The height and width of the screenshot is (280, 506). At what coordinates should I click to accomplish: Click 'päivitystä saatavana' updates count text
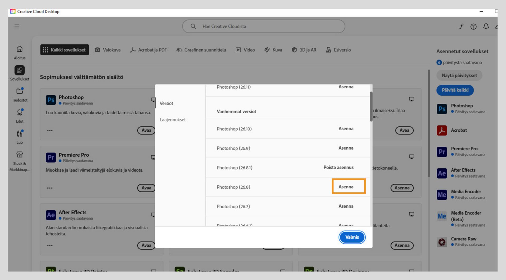462,63
